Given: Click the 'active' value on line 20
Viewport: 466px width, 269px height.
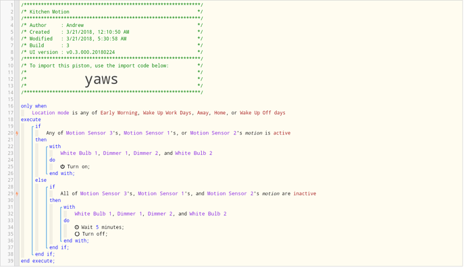Looking at the screenshot, I should pos(282,133).
